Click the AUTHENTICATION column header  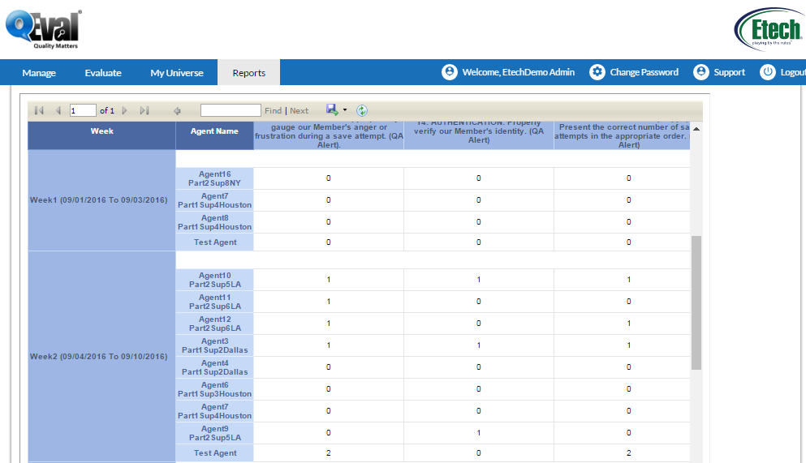point(479,135)
